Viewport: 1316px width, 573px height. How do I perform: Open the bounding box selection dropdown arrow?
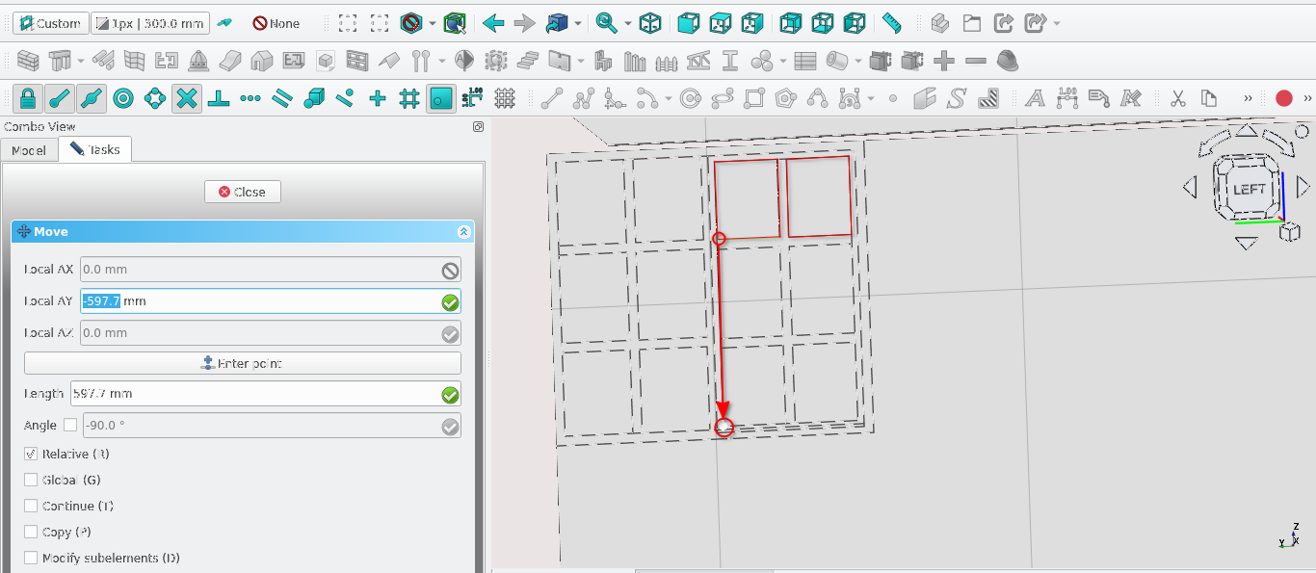(433, 23)
